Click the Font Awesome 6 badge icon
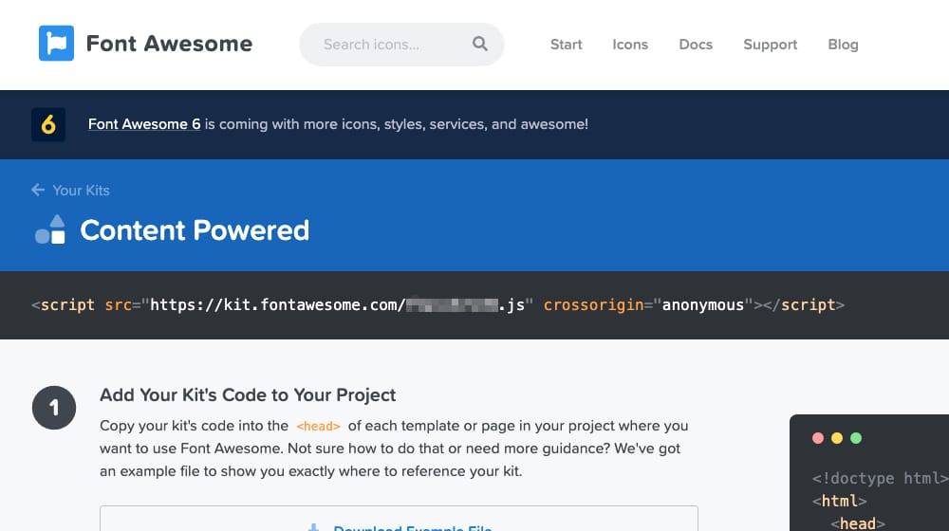 click(x=48, y=124)
